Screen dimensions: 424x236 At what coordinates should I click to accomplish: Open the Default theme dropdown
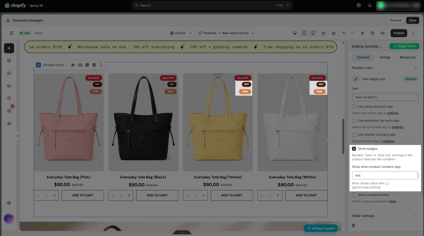181,33
